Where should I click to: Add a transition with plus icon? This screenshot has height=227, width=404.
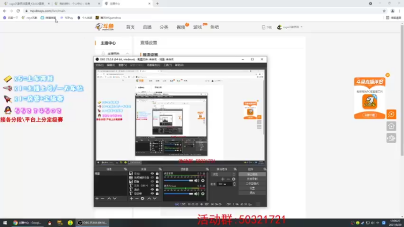223,179
